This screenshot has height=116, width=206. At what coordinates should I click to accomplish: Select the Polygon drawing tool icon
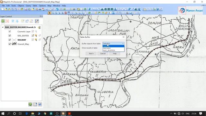[x=102, y=9]
